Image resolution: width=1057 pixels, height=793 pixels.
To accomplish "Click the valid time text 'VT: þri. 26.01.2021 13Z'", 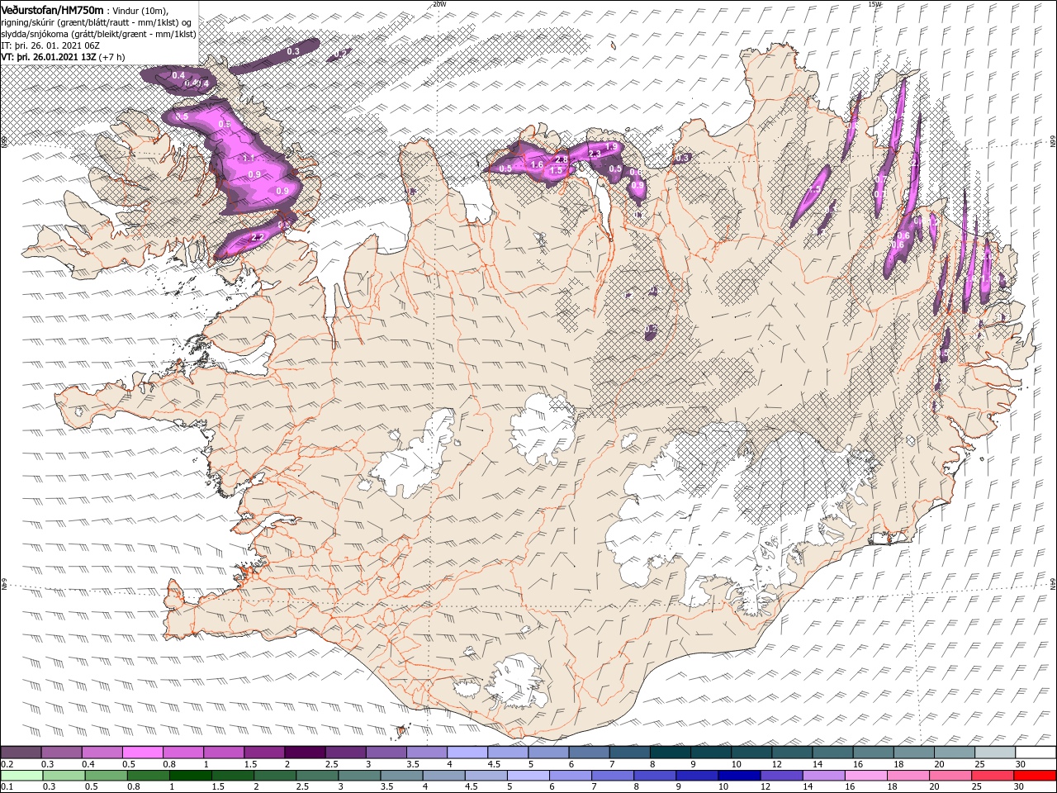I will (49, 56).
